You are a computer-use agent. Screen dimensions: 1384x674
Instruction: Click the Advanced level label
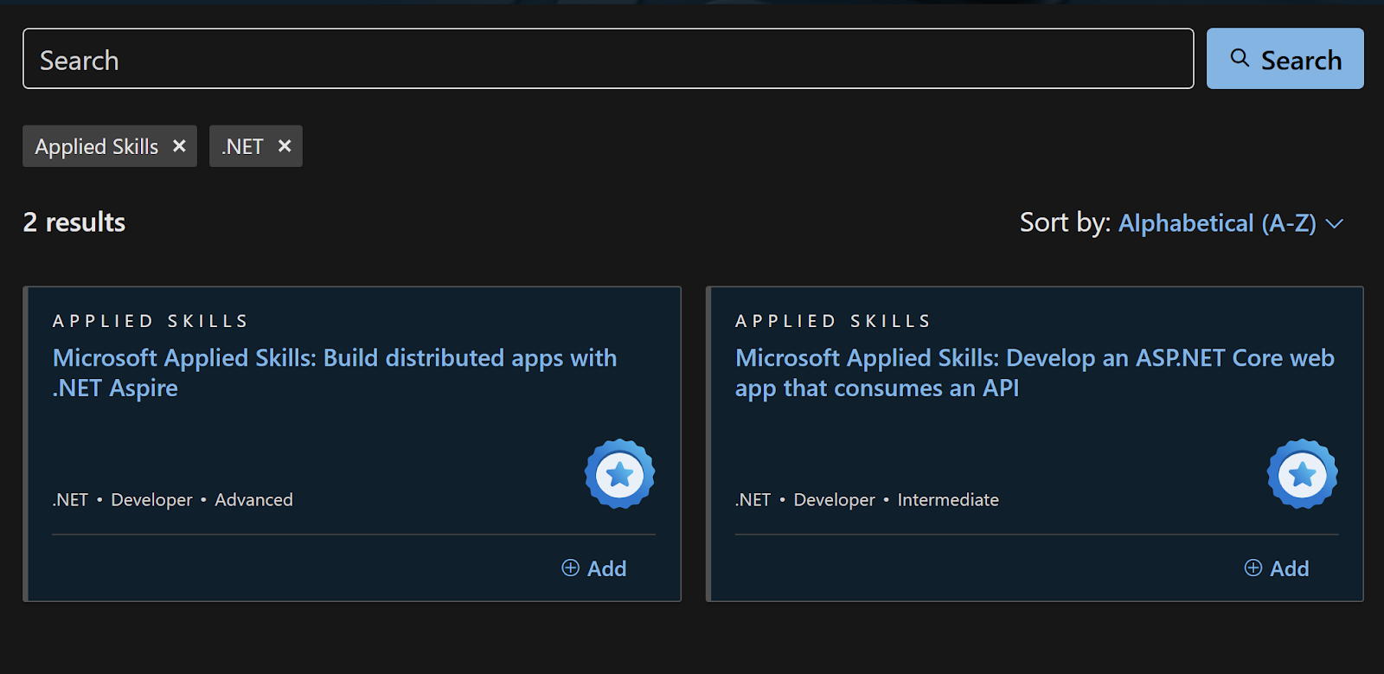(x=253, y=500)
